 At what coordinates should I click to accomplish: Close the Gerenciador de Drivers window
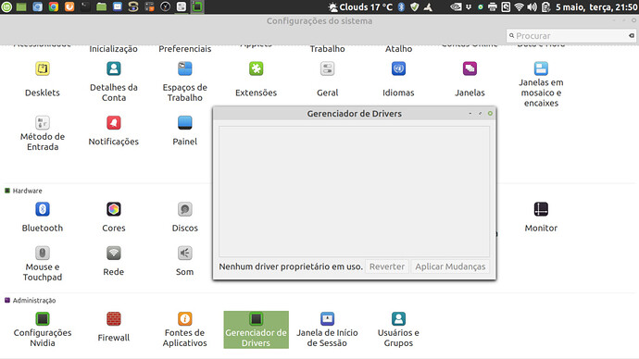coord(490,114)
